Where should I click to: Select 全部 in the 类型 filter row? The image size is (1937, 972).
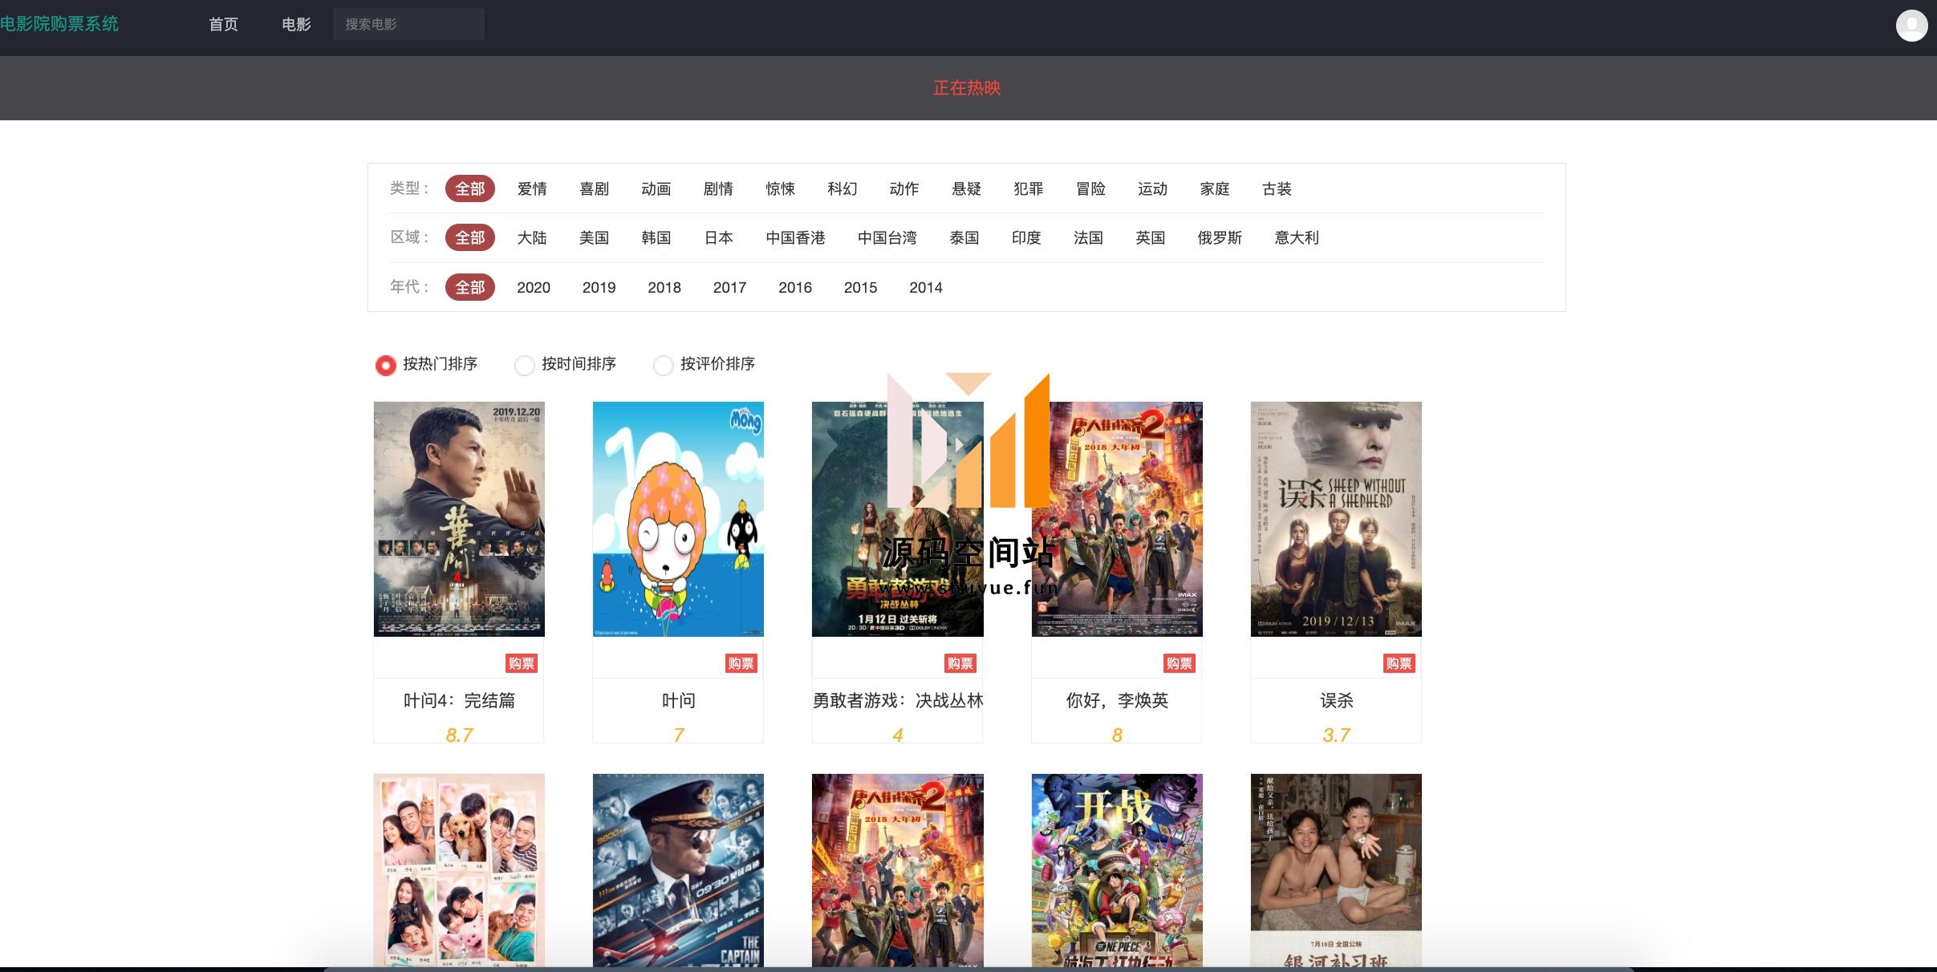[470, 188]
